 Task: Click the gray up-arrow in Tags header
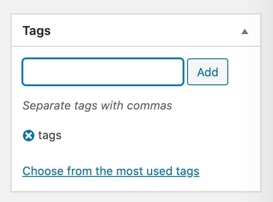pos(245,31)
